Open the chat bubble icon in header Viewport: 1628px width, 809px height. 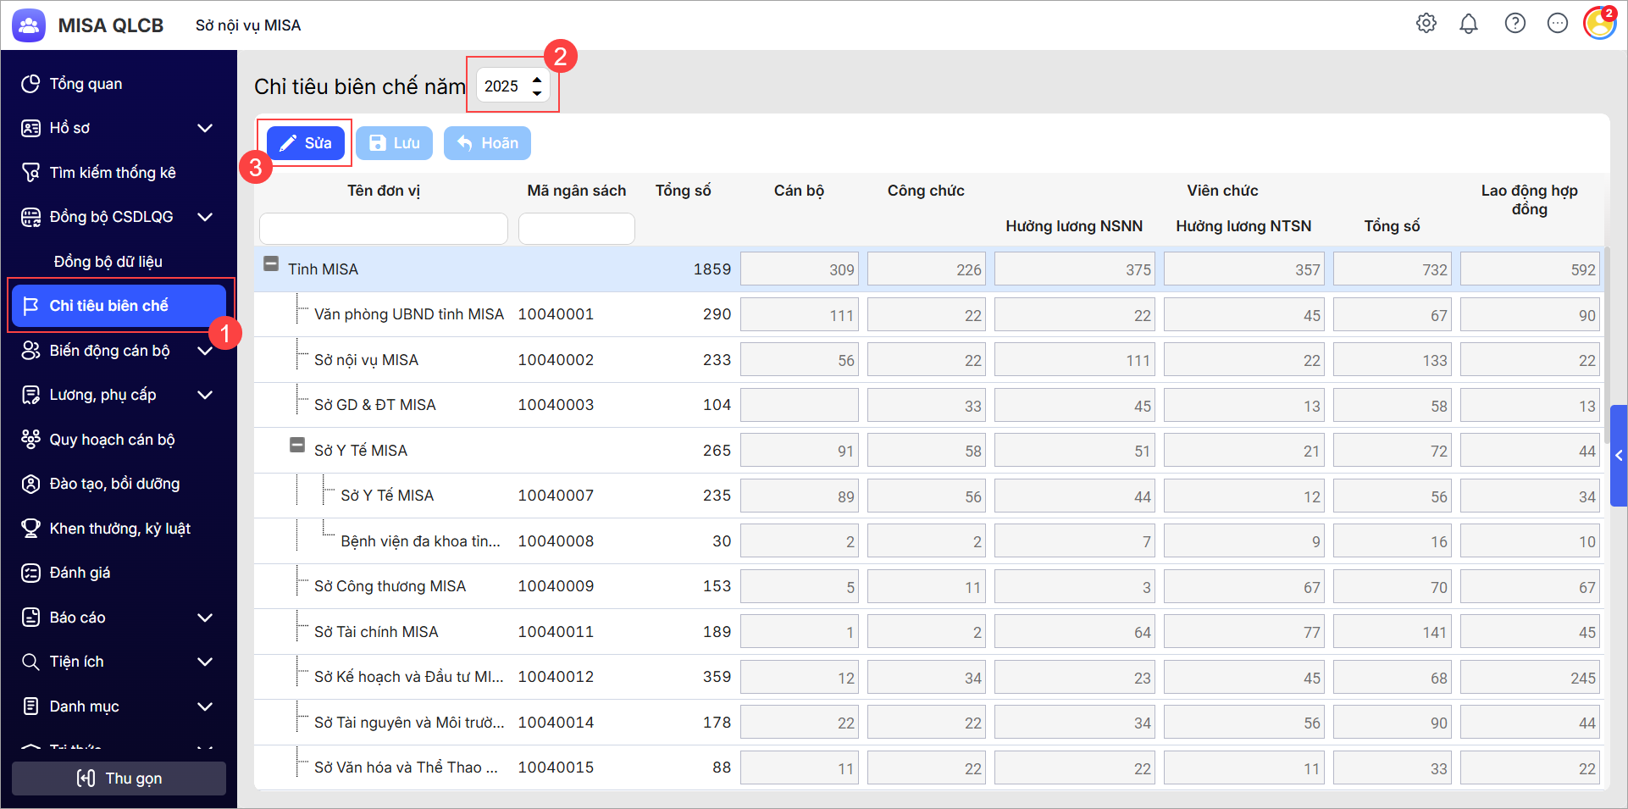pos(1557,24)
